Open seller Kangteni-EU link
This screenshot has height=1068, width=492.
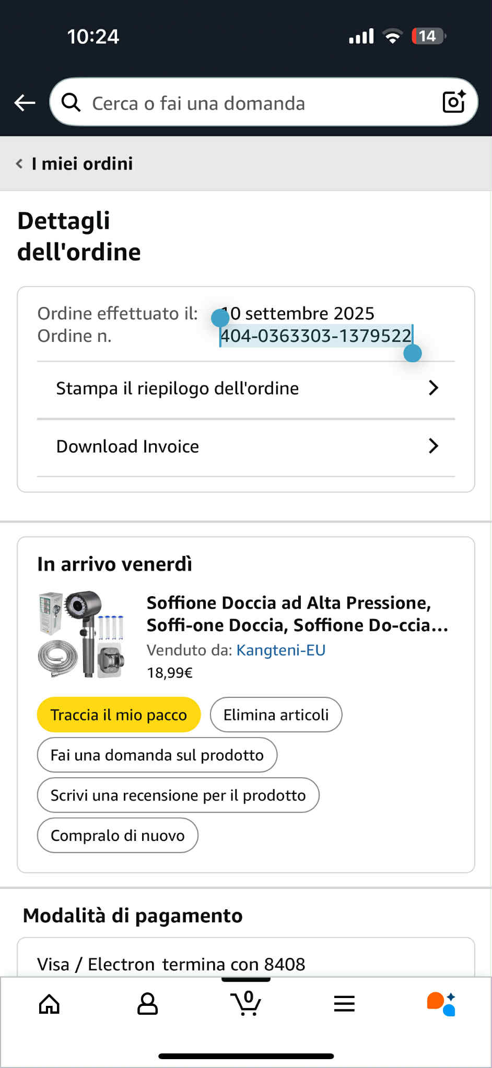281,650
